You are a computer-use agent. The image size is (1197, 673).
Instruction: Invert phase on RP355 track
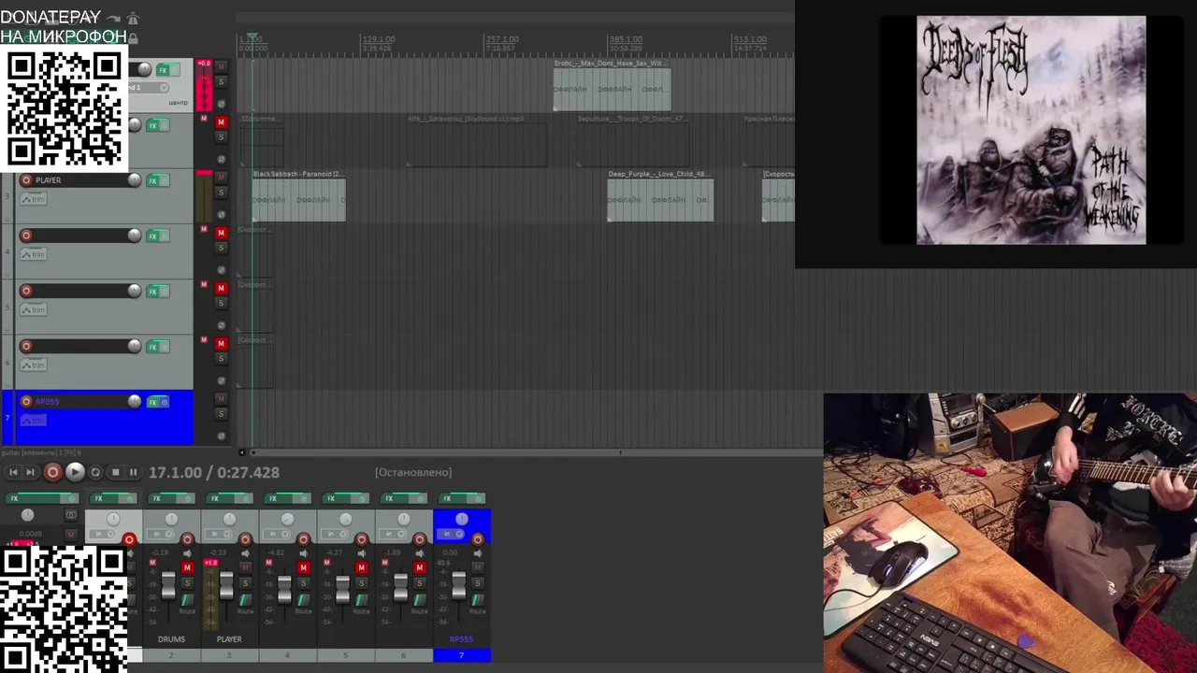[221, 435]
